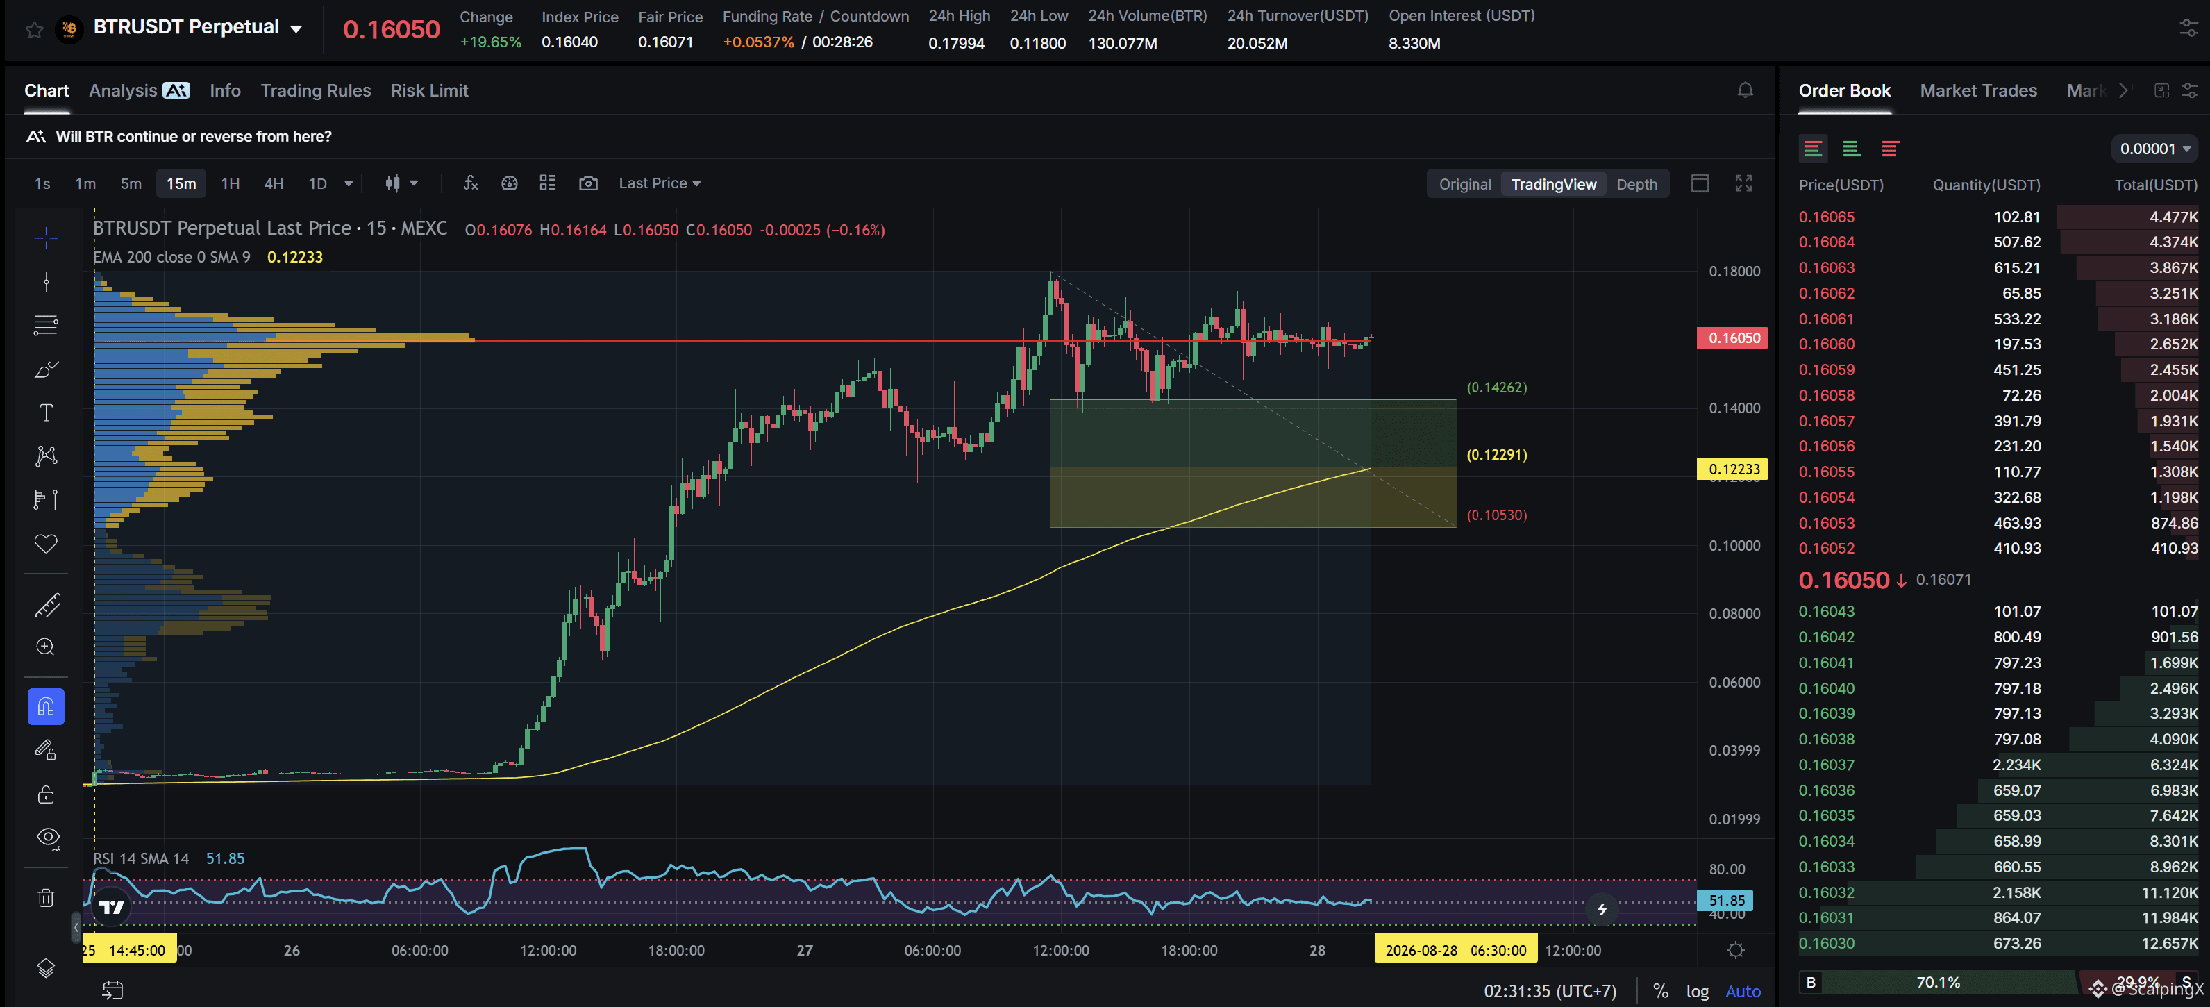Select the 1s timeframe
Screen dimensions: 2210x1007
pos(42,184)
